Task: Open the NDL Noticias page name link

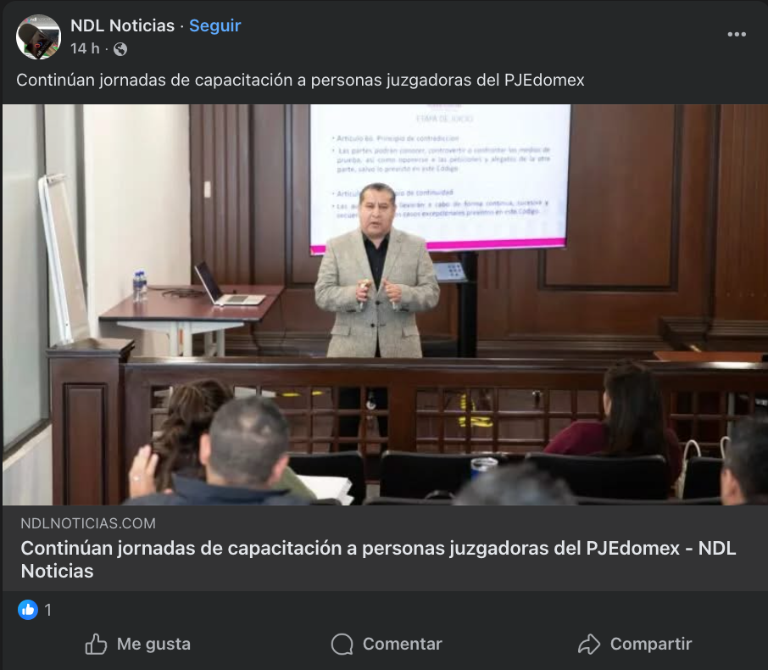Action: point(122,25)
